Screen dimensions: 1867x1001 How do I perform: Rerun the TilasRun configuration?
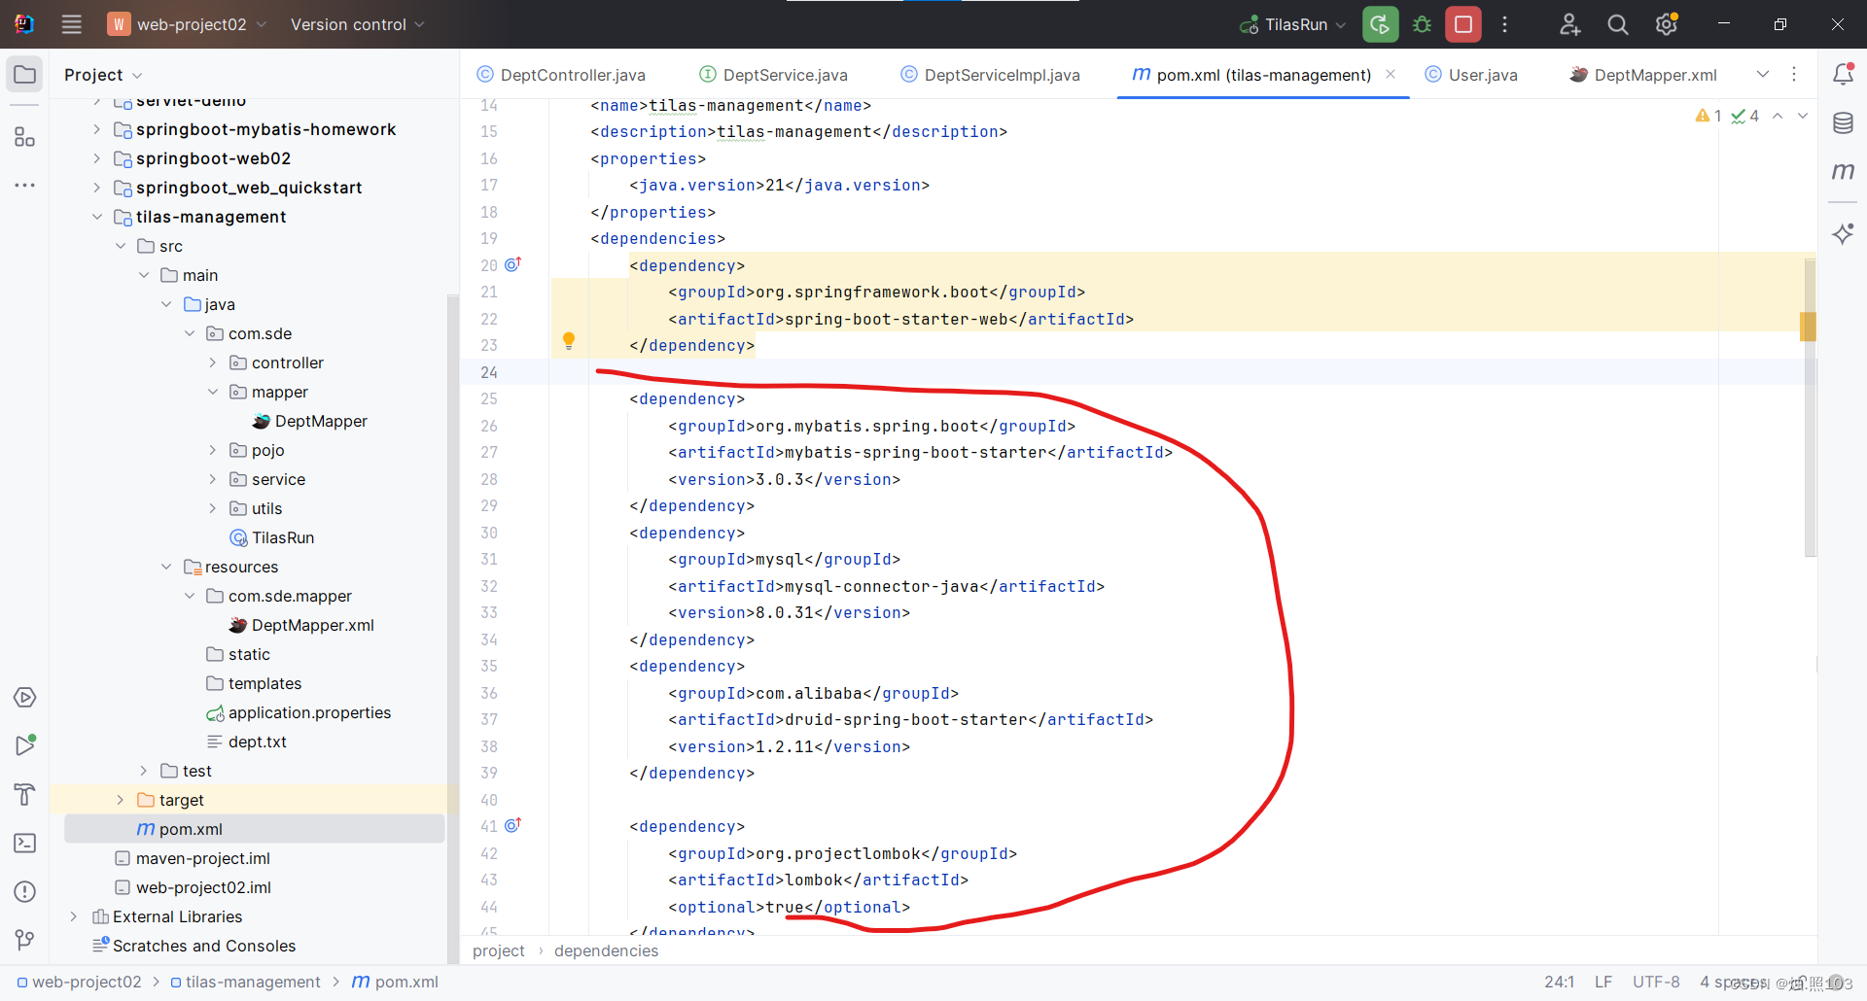point(1380,24)
